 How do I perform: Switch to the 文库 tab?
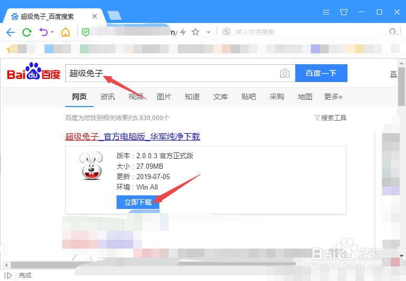coord(221,97)
